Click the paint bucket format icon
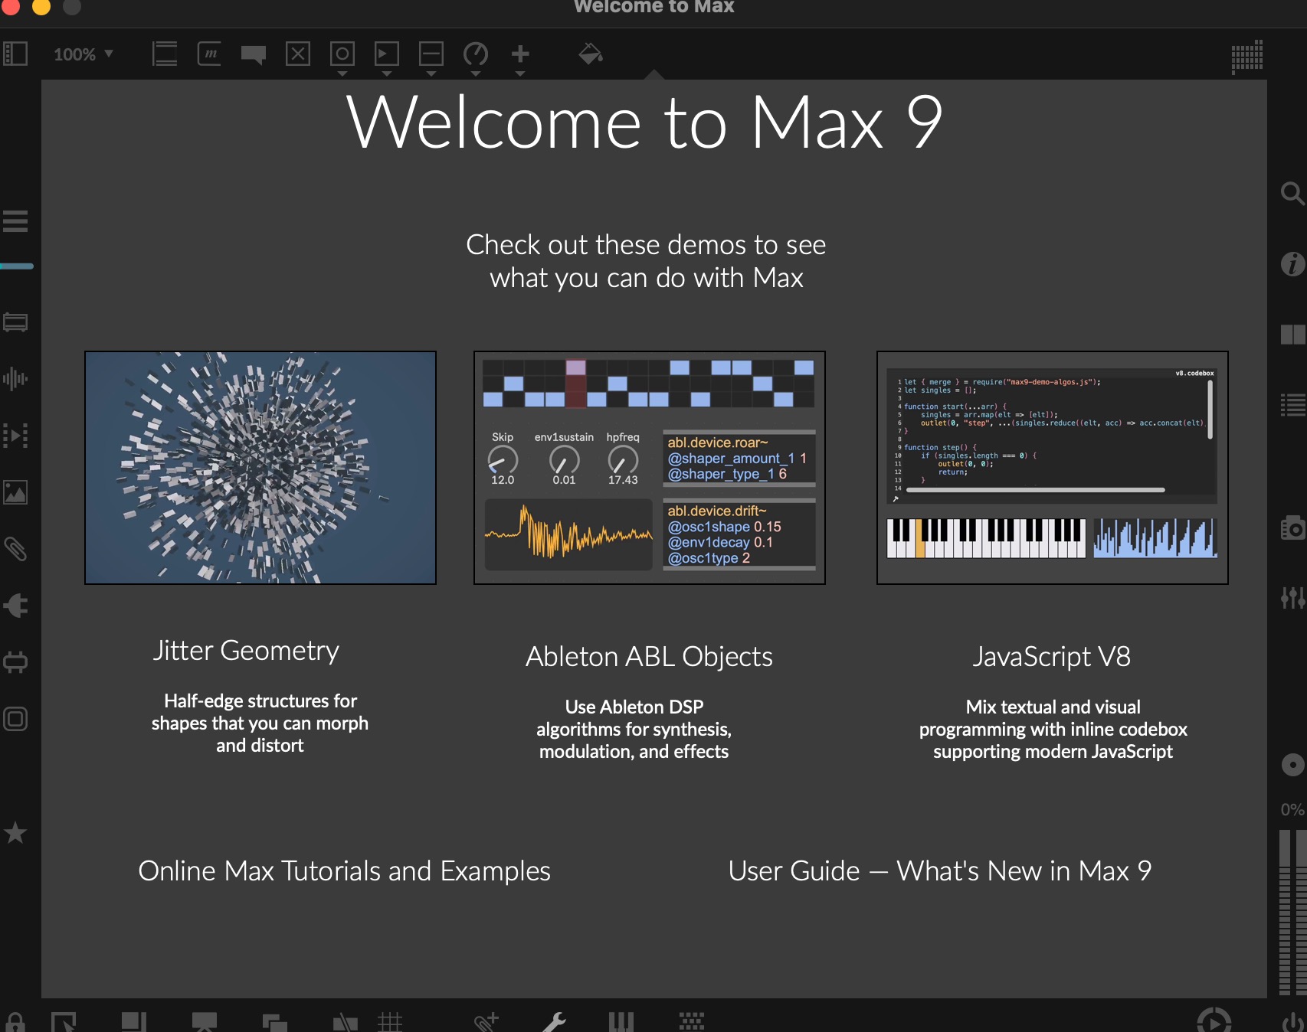 (590, 54)
